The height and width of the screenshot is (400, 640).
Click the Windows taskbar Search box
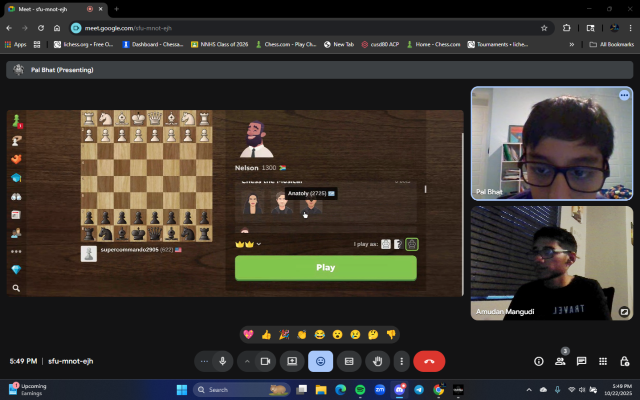pyautogui.click(x=241, y=390)
